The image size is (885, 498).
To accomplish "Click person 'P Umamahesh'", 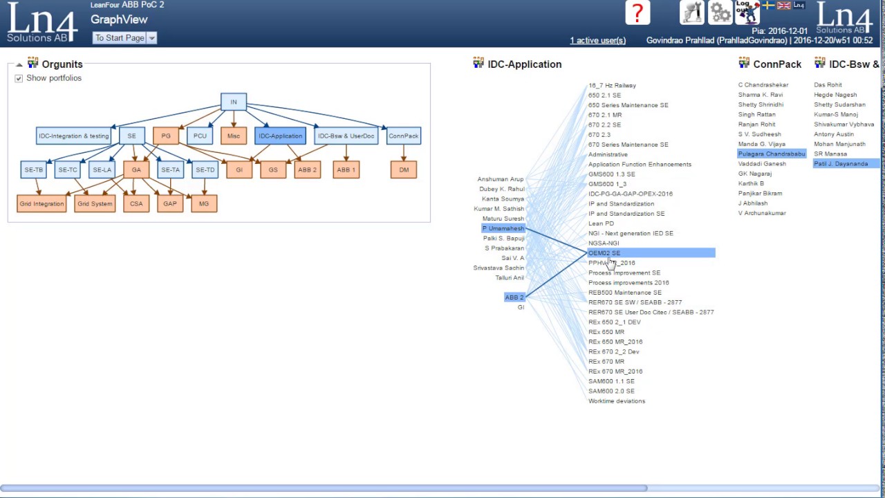I will 503,228.
